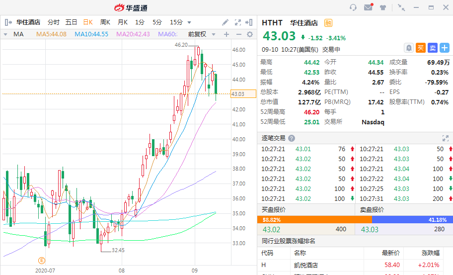This screenshot has height=275, width=453.
Task: Click the 32.45 low price label
Action: point(118,250)
